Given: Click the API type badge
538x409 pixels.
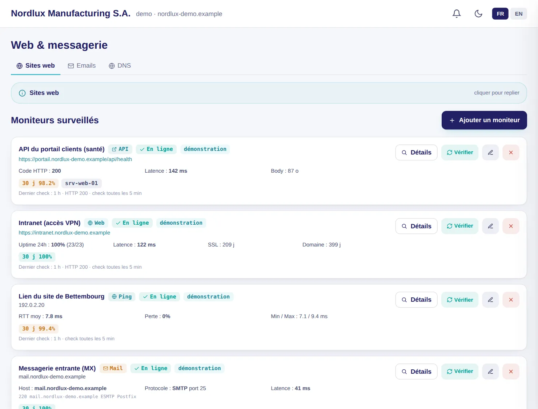Looking at the screenshot, I should (x=120, y=149).
